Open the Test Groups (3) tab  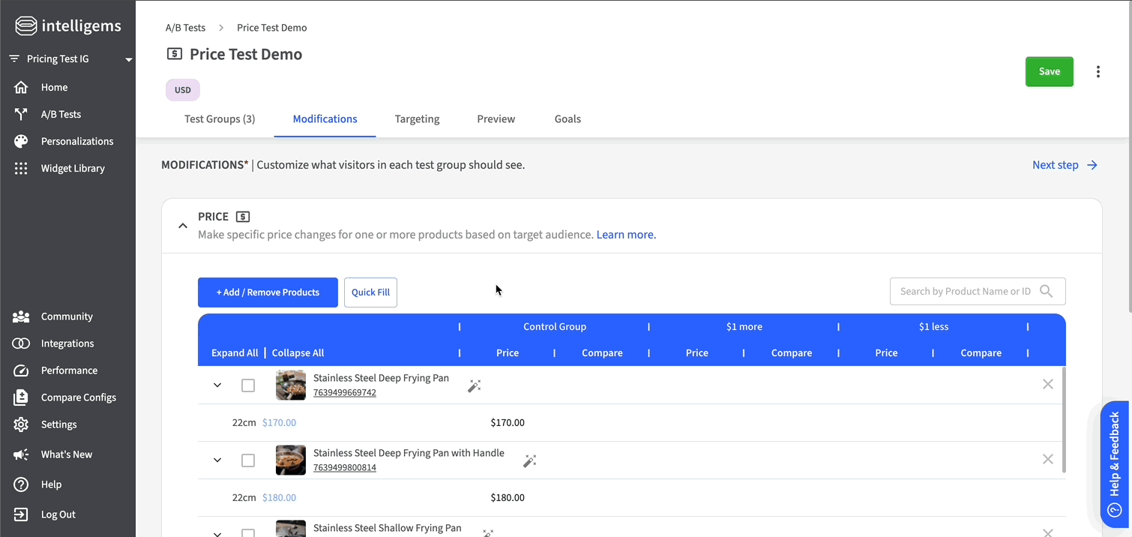pyautogui.click(x=220, y=118)
